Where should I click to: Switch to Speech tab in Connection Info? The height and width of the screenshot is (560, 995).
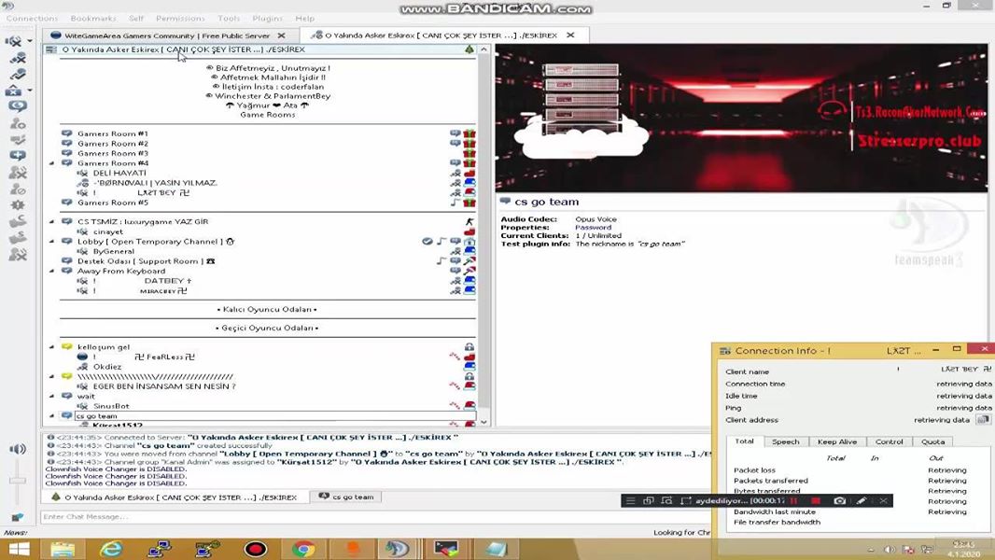tap(785, 442)
